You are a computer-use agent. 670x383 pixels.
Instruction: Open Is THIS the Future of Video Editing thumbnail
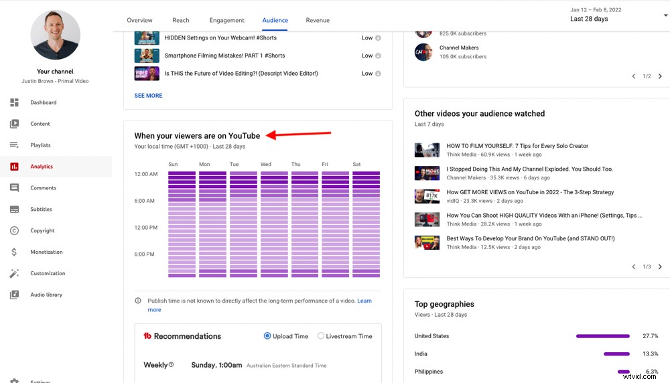click(x=147, y=74)
